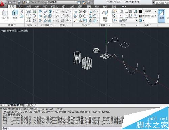
Task: Click the Open folder icon in quick access
Action: coord(15,2)
